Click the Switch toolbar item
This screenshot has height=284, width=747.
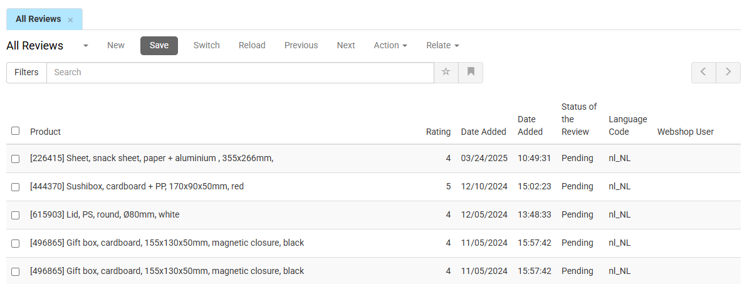206,45
